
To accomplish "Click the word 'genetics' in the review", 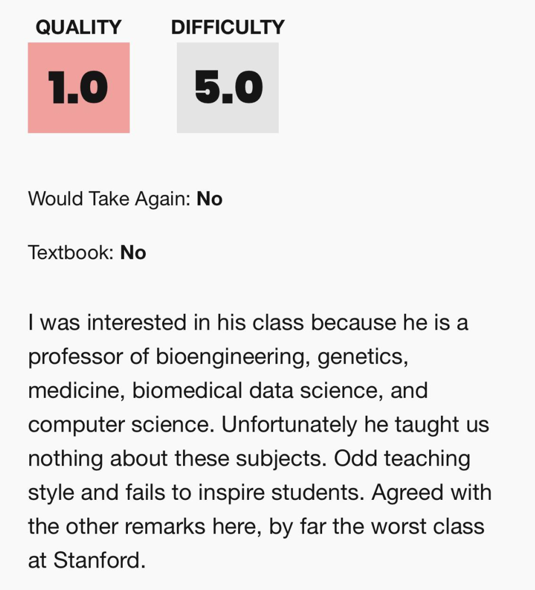I will coord(363,357).
